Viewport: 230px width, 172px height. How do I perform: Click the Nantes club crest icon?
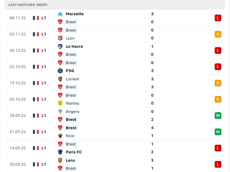[x=60, y=103]
